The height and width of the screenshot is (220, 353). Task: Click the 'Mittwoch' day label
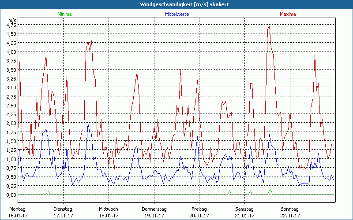coord(109,209)
